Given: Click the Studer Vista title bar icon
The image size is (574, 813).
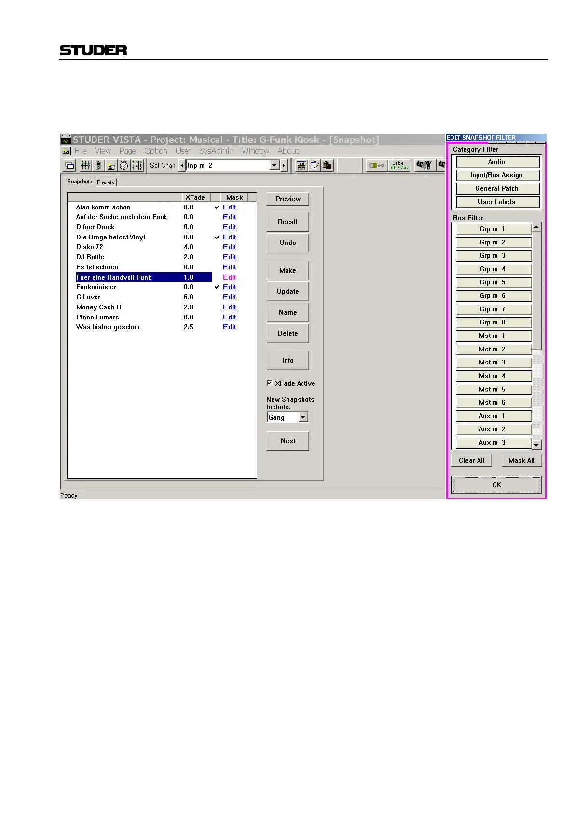Looking at the screenshot, I should pos(66,140).
